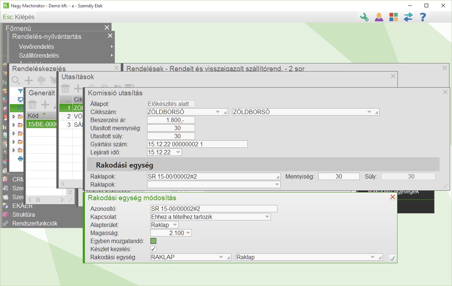Click the CRM icon in Főmenü
The image size is (452, 286).
[5, 180]
